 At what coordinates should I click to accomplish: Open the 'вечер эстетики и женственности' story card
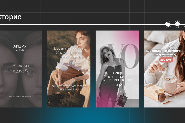click(x=117, y=69)
